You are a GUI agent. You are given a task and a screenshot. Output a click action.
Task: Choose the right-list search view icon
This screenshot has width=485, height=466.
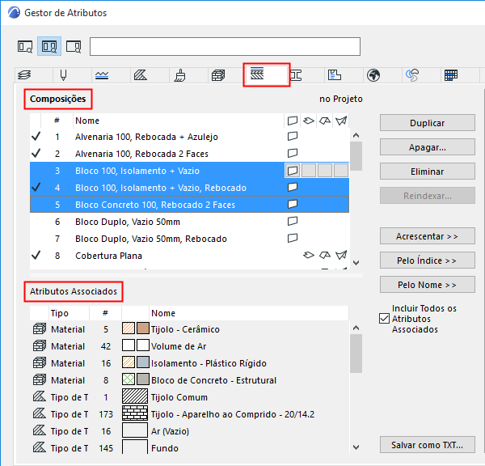tap(74, 46)
